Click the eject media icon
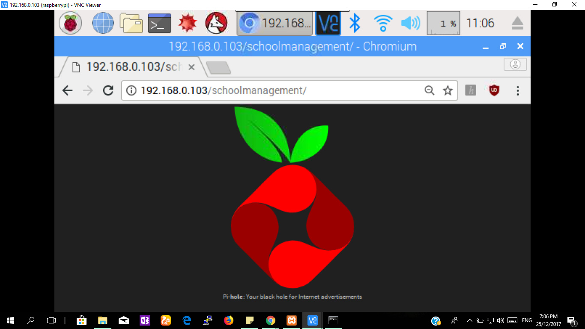 pyautogui.click(x=518, y=23)
